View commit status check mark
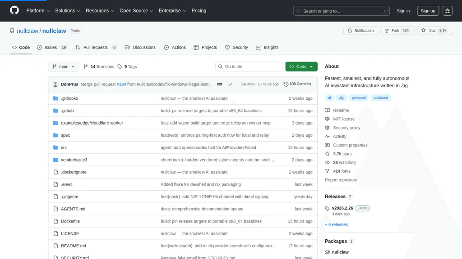This screenshot has height=259, width=462. coord(231,84)
